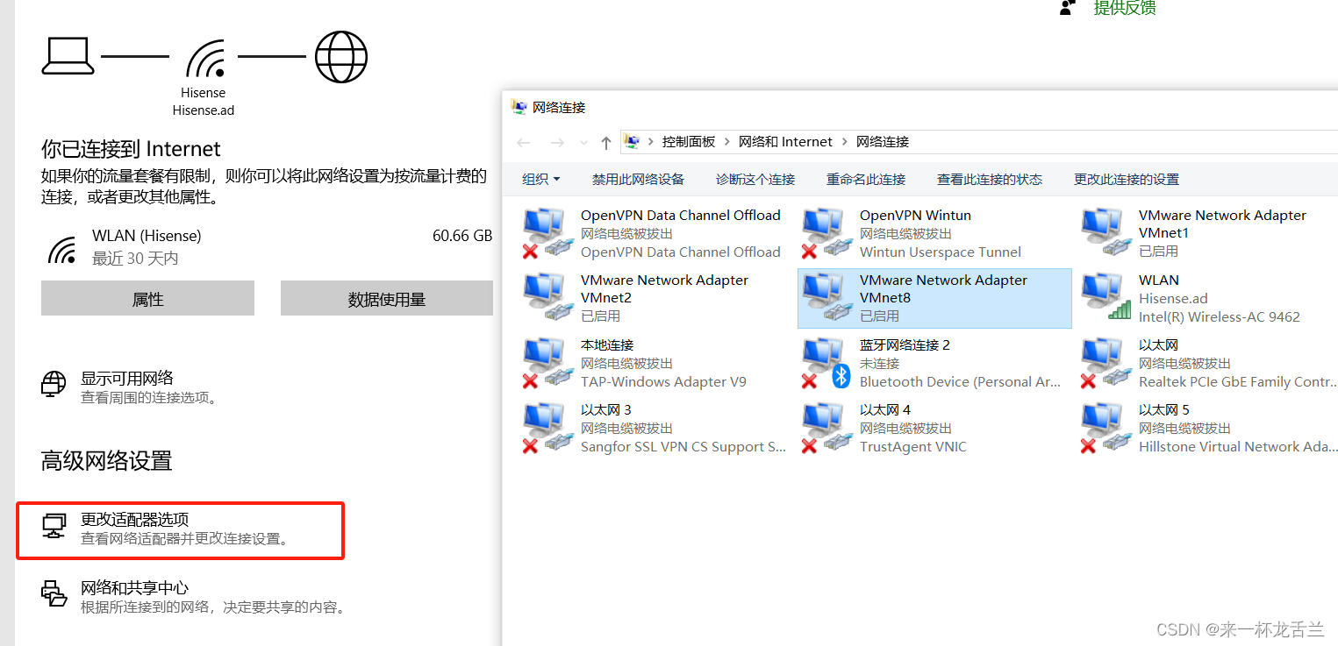Click the 属性 button
The height and width of the screenshot is (646, 1338).
[x=147, y=298]
